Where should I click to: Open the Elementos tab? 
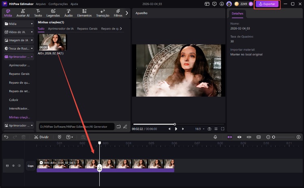point(84,13)
